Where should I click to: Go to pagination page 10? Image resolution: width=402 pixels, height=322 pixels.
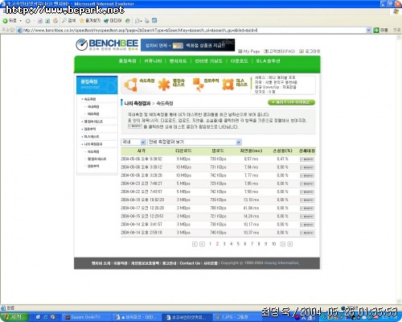point(273,244)
